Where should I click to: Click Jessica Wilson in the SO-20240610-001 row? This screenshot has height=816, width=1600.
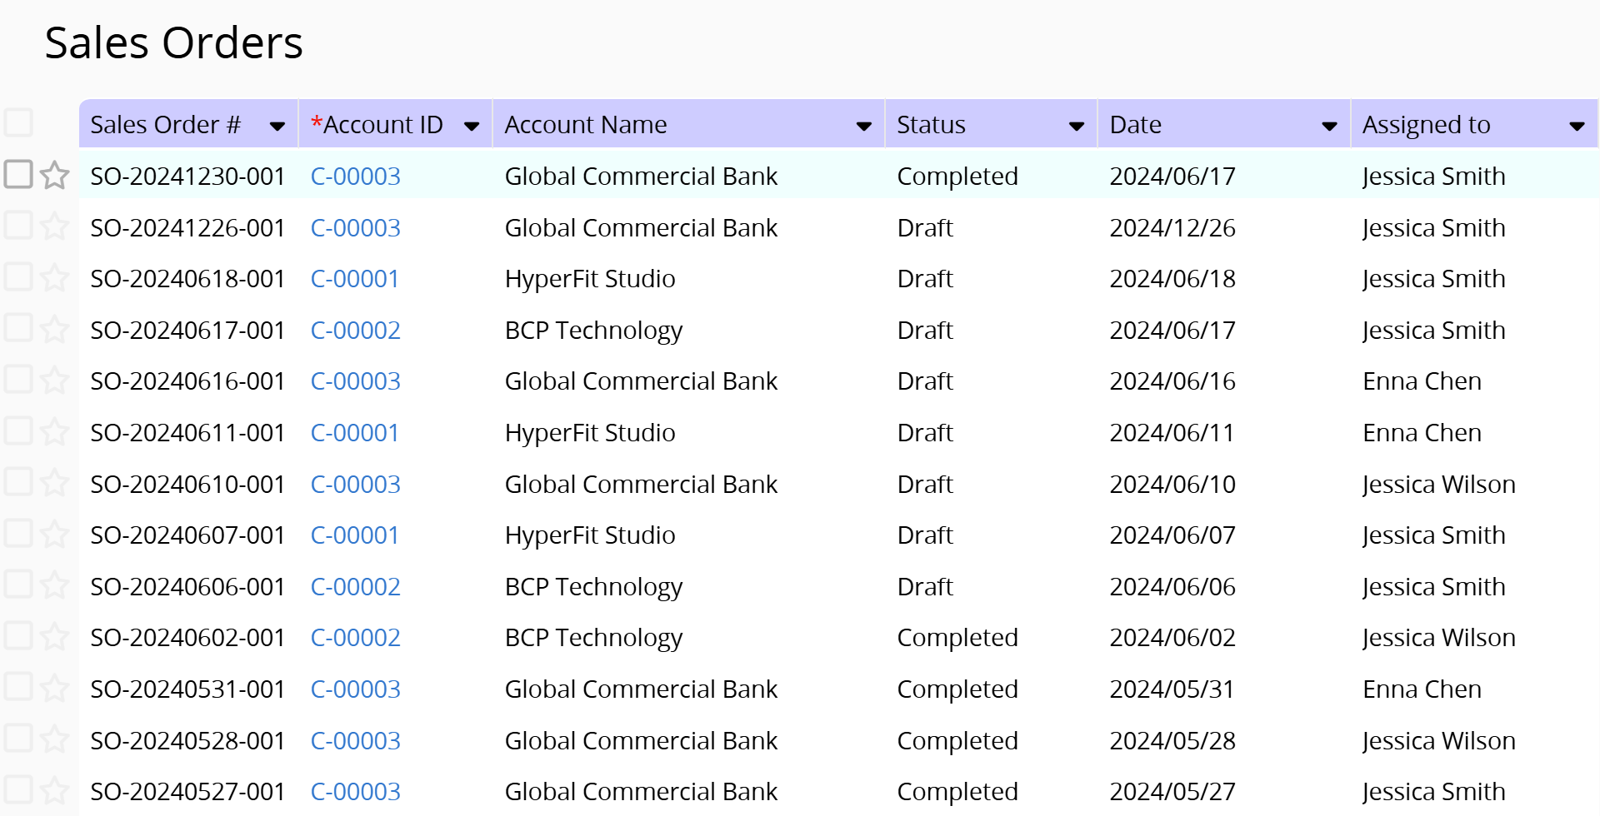(x=1438, y=485)
